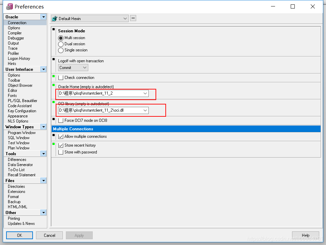The image size is (326, 245).
Task: Open NLS Options preferences
Action: 18,121
